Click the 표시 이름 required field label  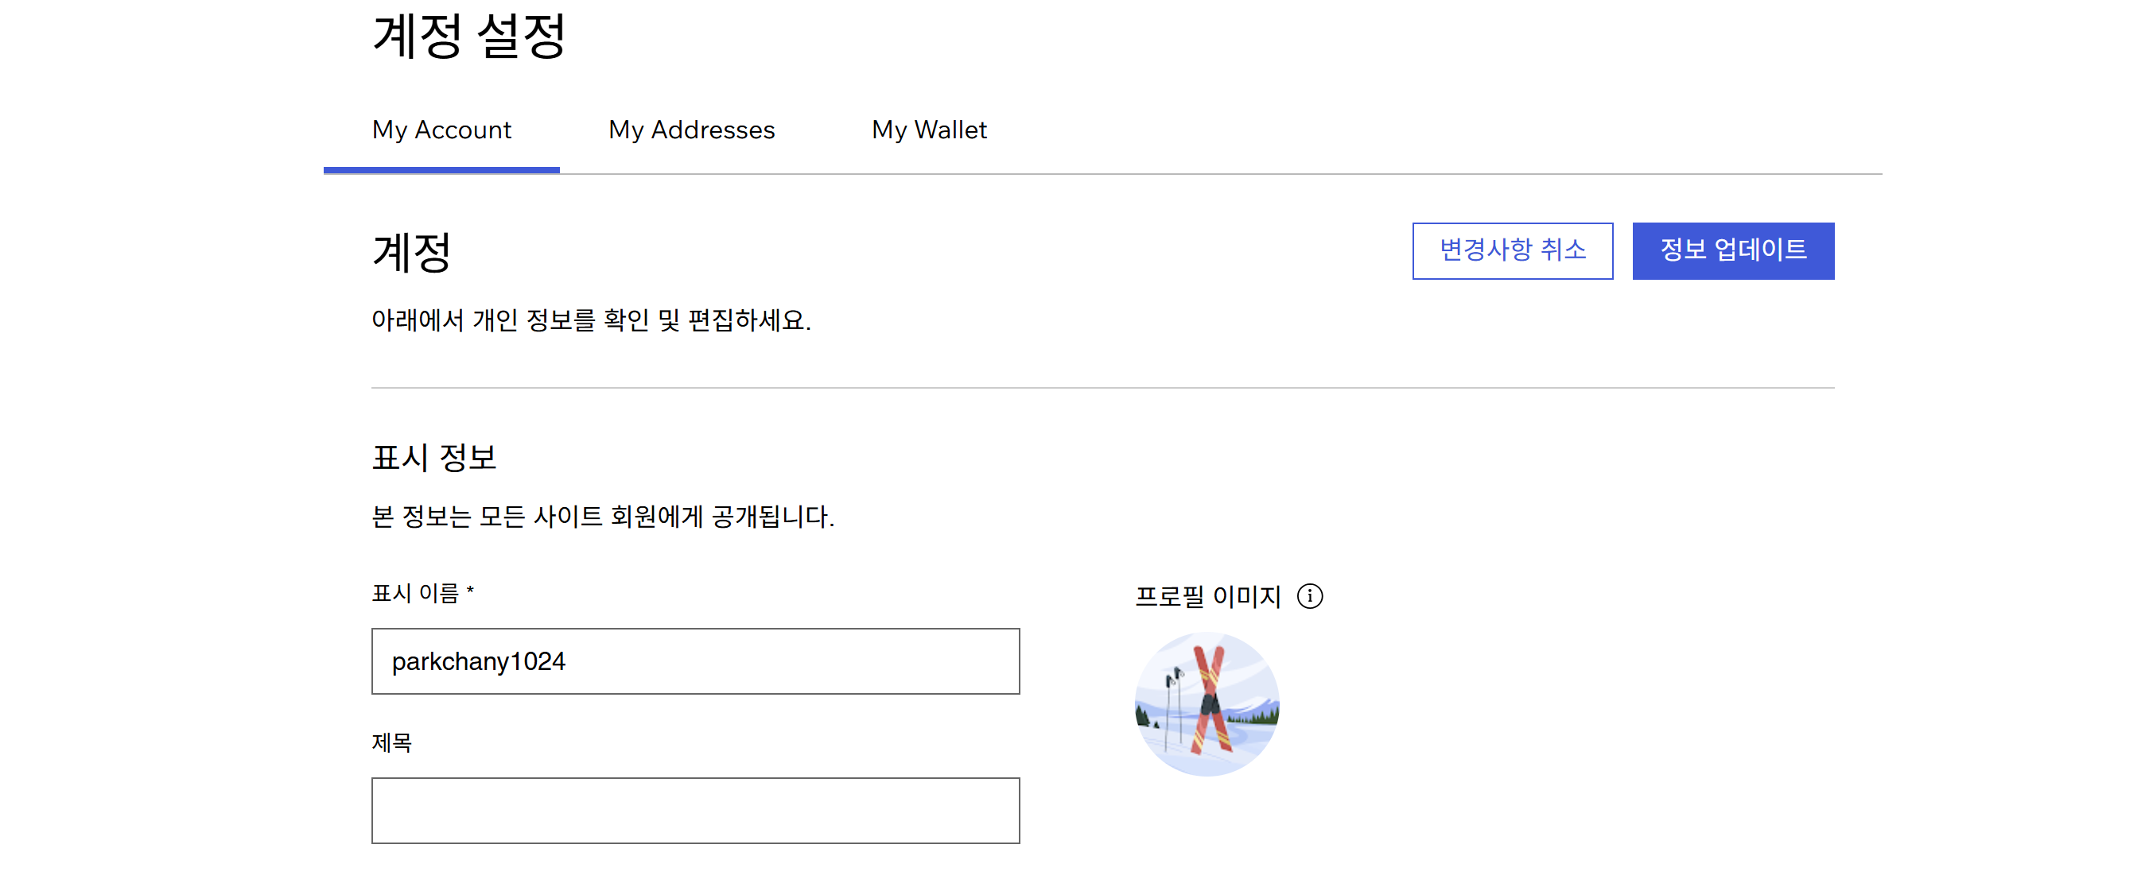(x=424, y=594)
